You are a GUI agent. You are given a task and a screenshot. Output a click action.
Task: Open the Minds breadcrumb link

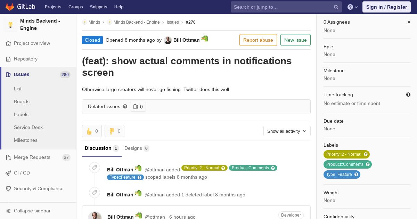tap(94, 22)
